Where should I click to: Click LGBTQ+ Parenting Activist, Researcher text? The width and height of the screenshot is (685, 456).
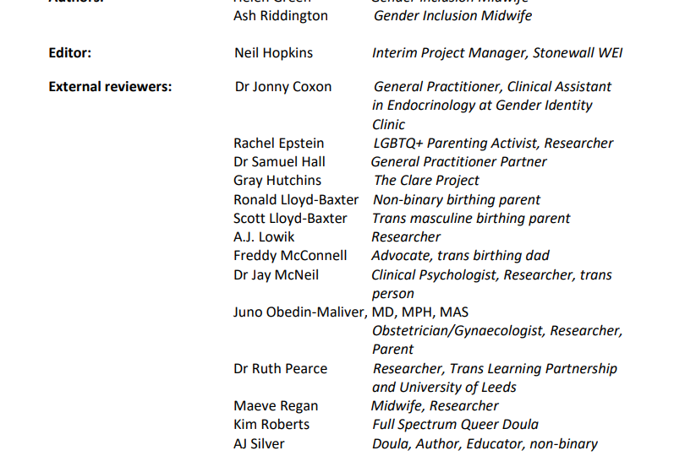point(493,144)
